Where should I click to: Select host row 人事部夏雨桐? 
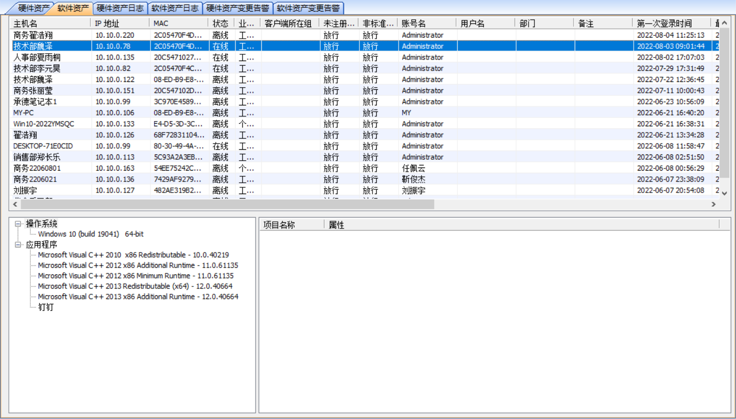37,57
